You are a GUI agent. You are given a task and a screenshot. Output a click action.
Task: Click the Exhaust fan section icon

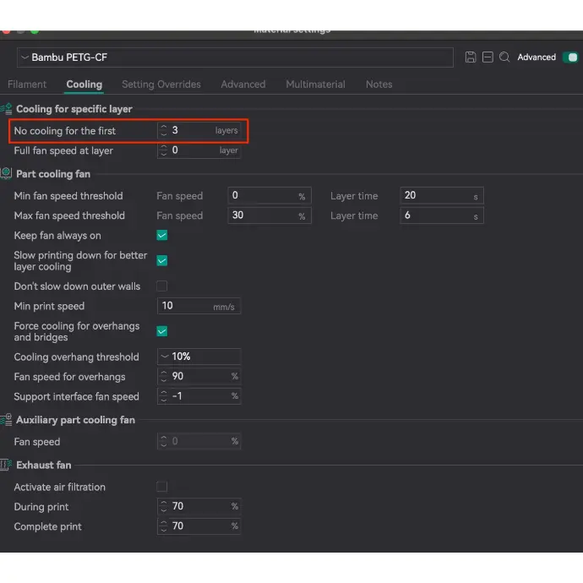[7, 466]
